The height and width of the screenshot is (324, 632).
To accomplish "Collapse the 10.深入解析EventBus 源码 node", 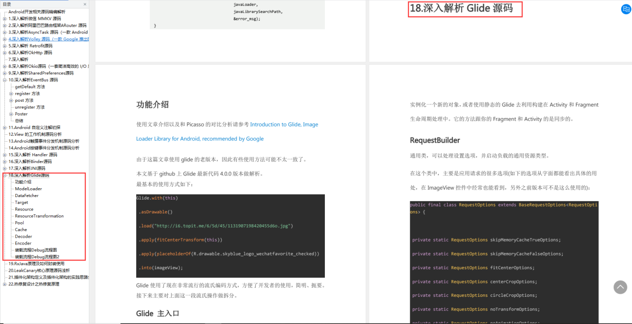I will pyautogui.click(x=4, y=80).
